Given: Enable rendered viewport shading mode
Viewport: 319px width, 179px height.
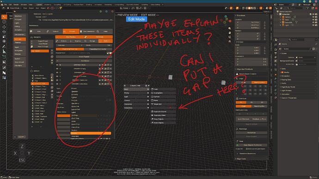Looking at the screenshot, I should point(255,8).
